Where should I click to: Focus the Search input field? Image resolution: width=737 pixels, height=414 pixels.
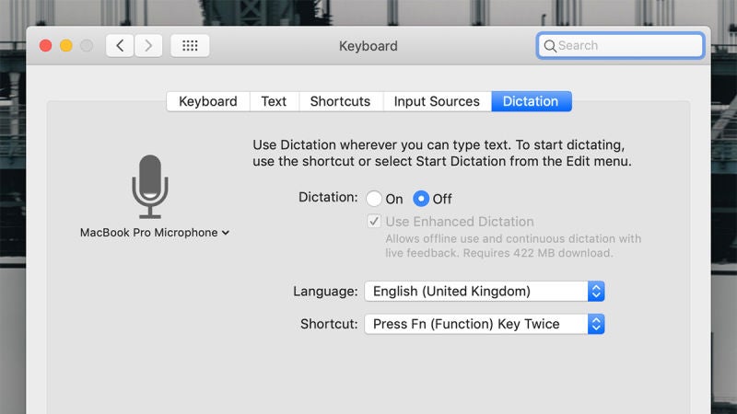tap(626, 45)
